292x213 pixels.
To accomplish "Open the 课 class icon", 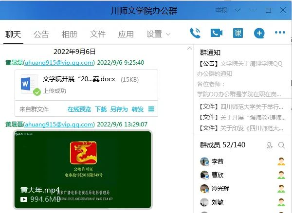I will pyautogui.click(x=238, y=33).
